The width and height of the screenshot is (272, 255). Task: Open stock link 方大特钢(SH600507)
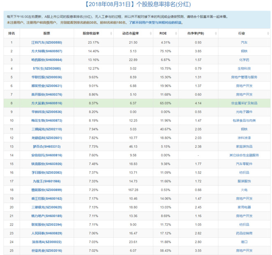[47, 51]
